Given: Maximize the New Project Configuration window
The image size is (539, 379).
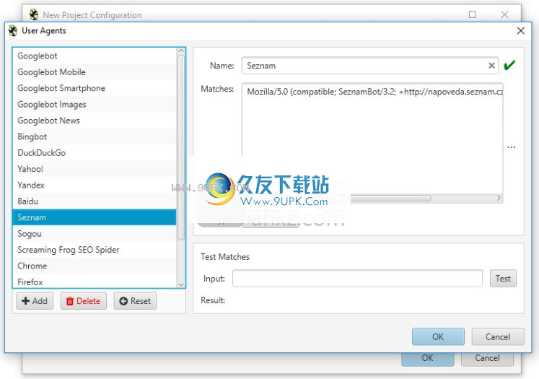Looking at the screenshot, I should 473,14.
